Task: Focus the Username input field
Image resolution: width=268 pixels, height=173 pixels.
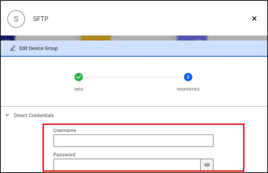Action: coord(133,141)
